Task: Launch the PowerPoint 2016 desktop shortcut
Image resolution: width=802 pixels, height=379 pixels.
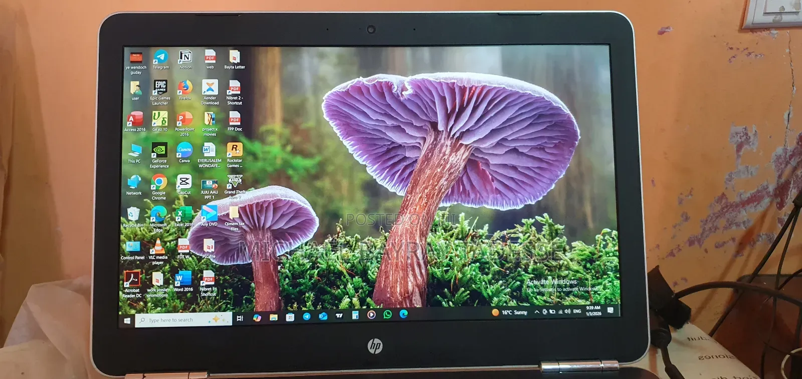Action: 184,124
